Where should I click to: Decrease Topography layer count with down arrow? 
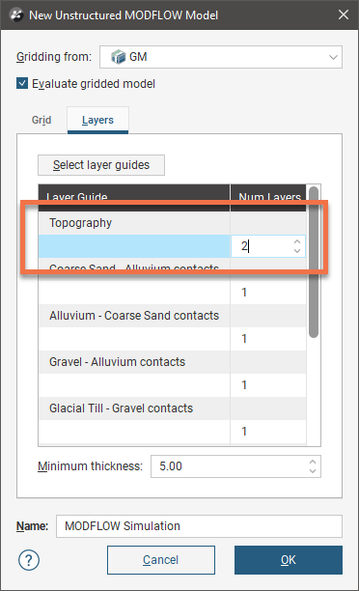(x=297, y=251)
